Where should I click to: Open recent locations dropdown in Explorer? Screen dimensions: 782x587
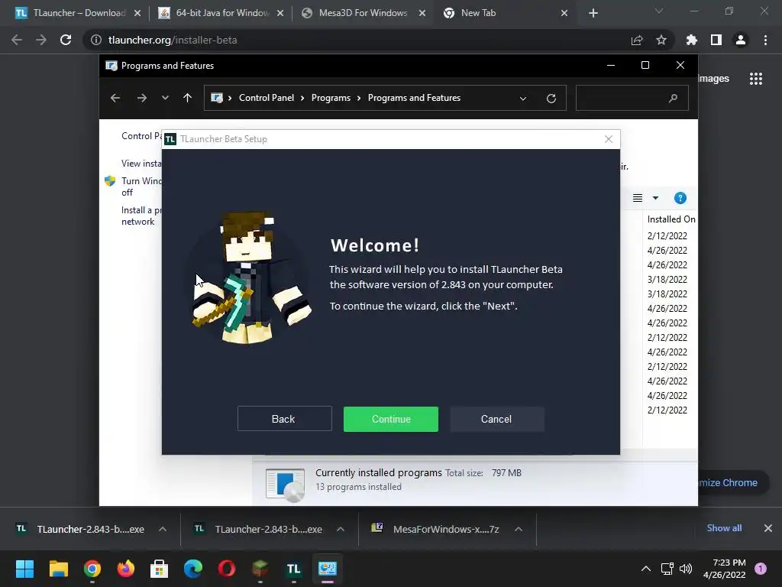tap(165, 98)
